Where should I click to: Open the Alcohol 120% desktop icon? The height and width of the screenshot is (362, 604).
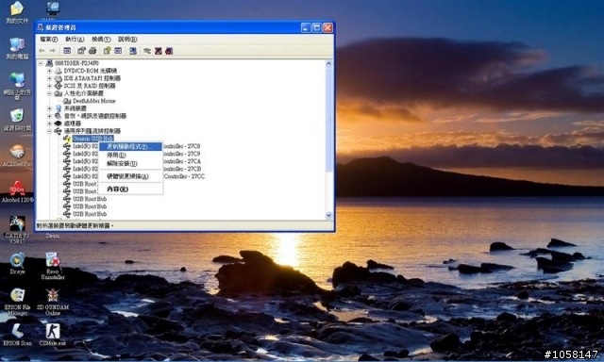[x=17, y=191]
